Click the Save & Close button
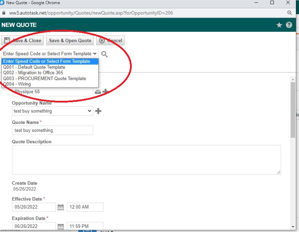 click(x=23, y=40)
